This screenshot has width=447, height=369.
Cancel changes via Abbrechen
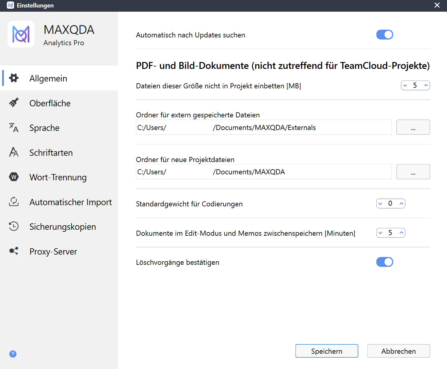pos(398,351)
